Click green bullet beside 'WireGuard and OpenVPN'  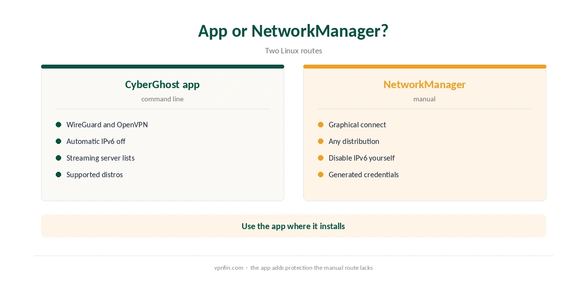click(59, 125)
